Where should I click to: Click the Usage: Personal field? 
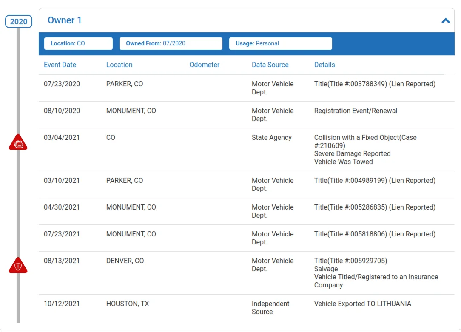pos(281,43)
